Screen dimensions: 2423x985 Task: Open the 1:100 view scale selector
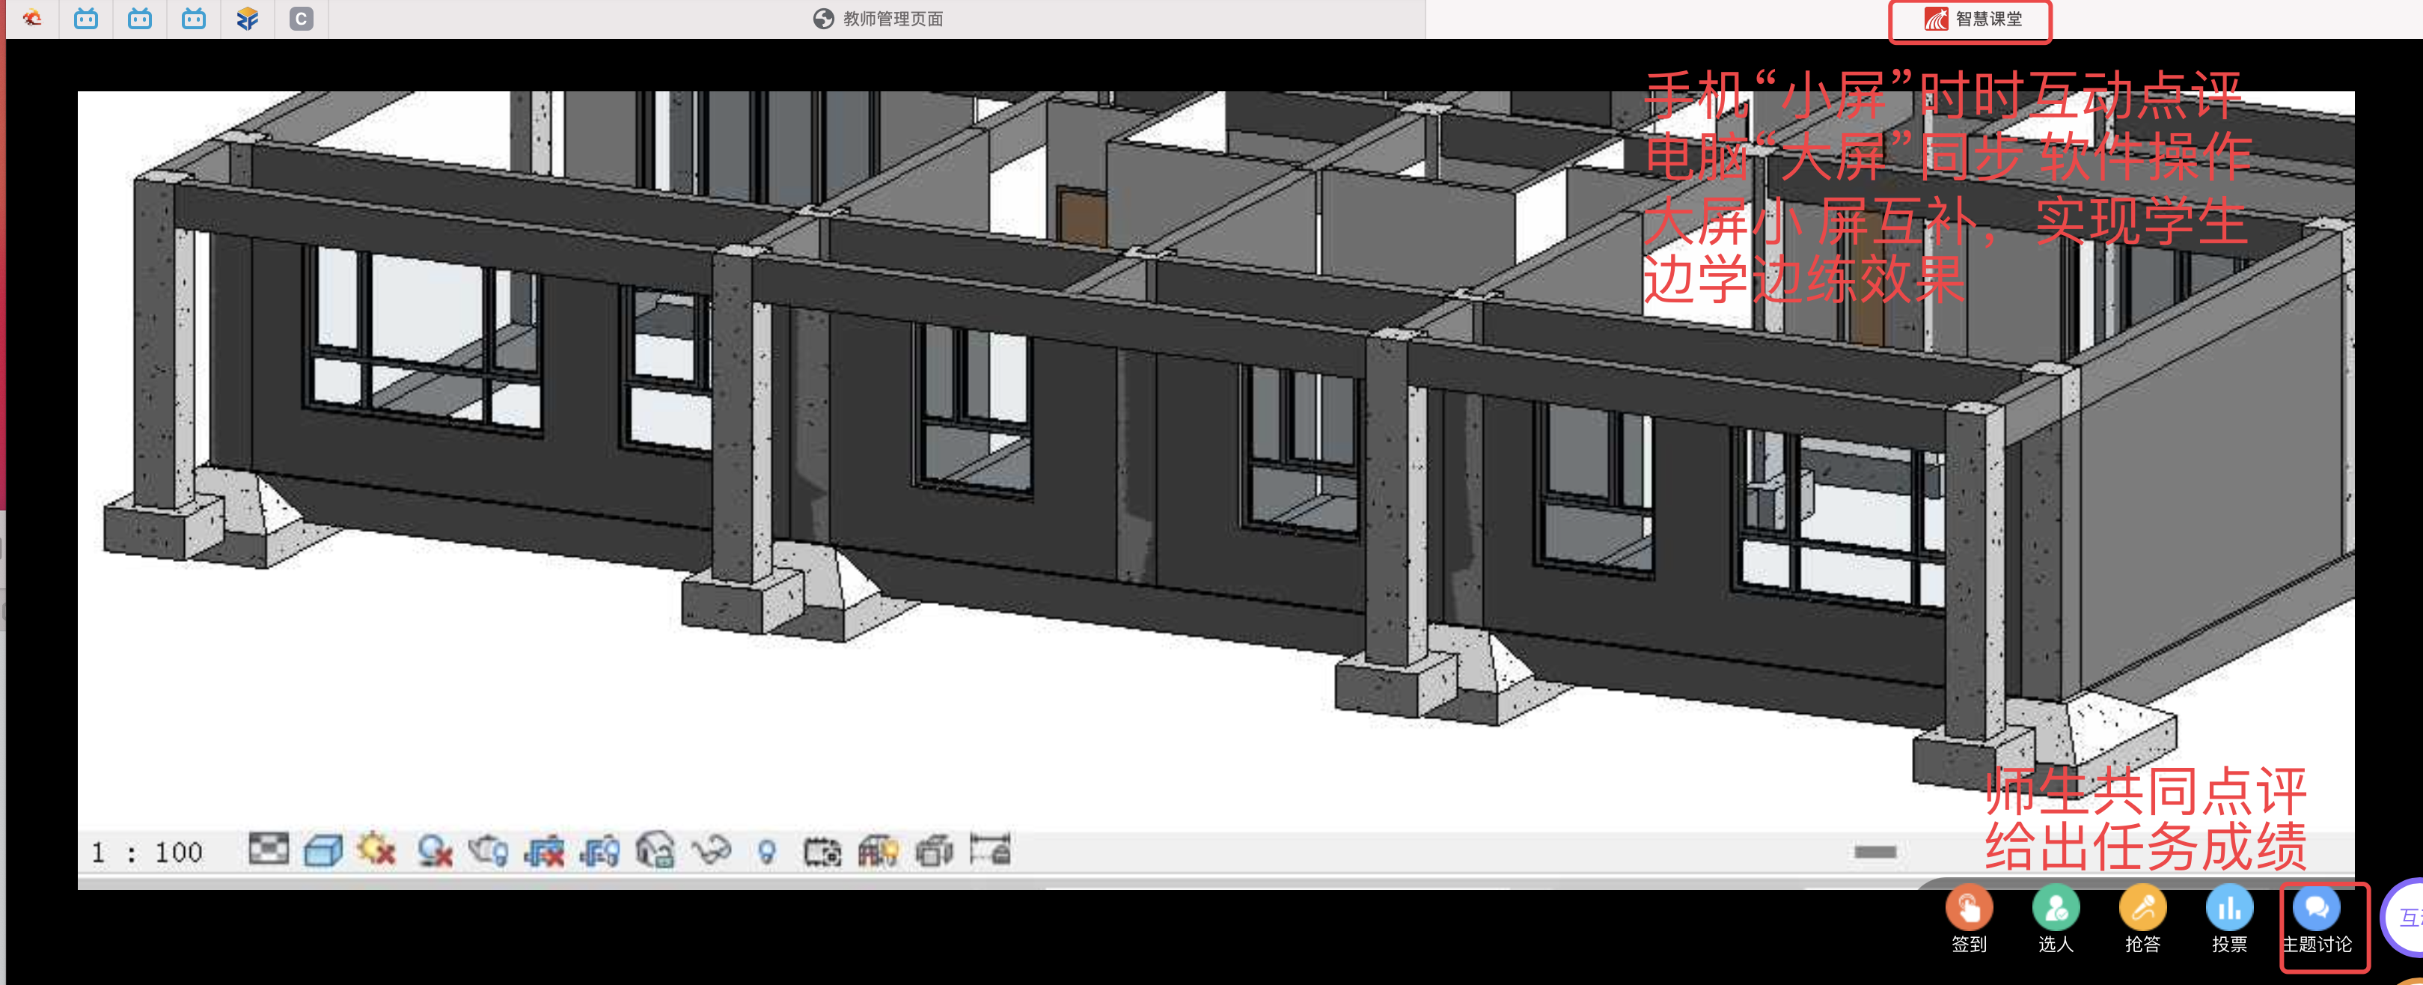[x=147, y=853]
